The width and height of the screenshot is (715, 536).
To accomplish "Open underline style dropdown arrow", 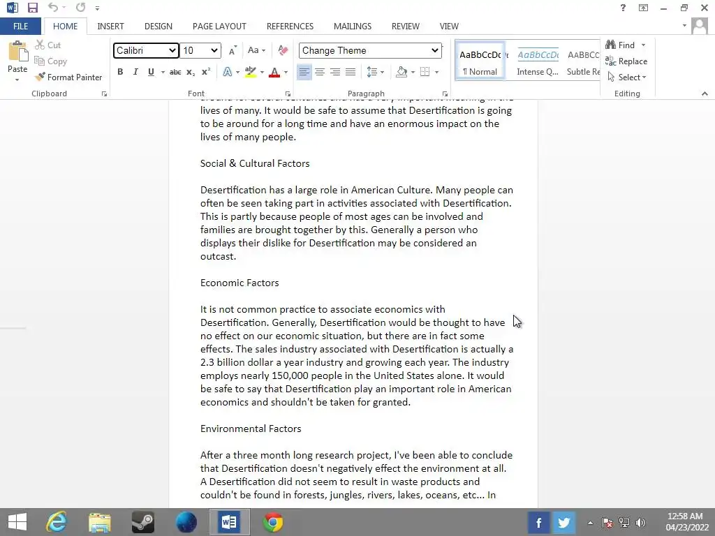I will tap(163, 72).
